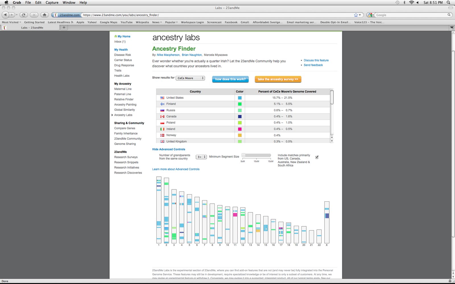Click the Russia flag icon
This screenshot has height=284, width=455.
(x=162, y=110)
